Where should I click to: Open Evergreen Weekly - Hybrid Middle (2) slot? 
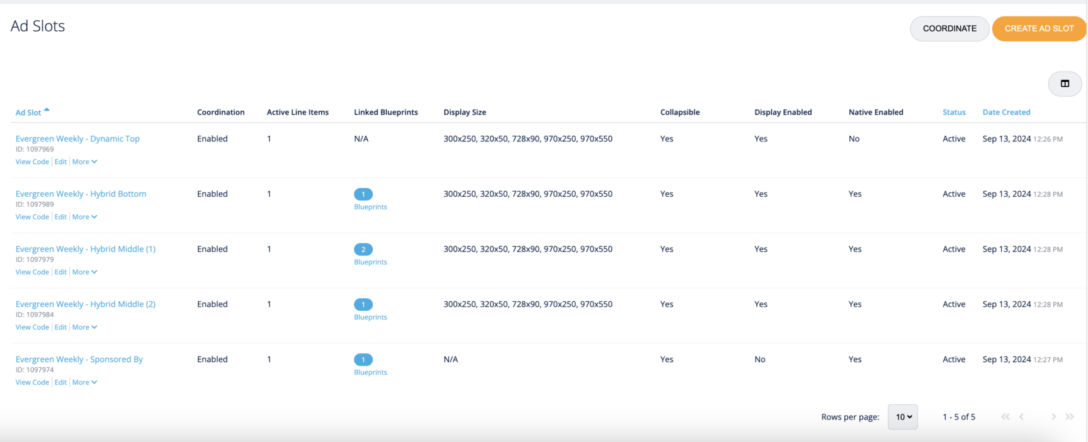tap(86, 304)
